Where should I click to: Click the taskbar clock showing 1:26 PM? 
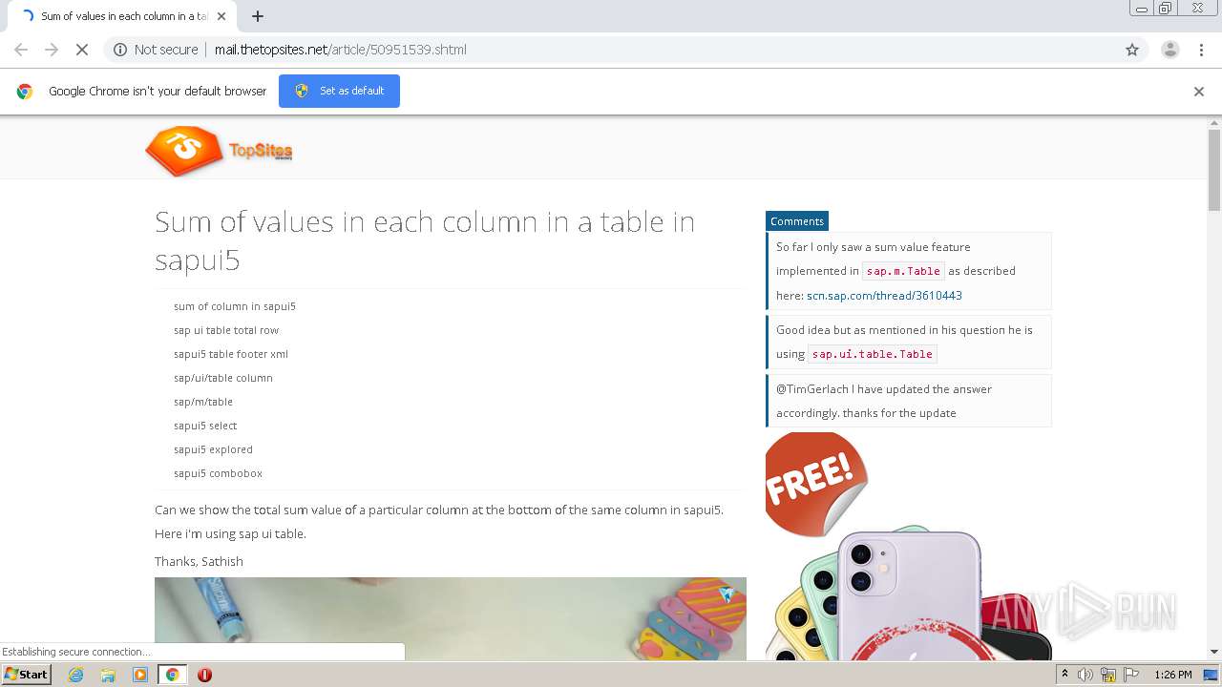1172,675
